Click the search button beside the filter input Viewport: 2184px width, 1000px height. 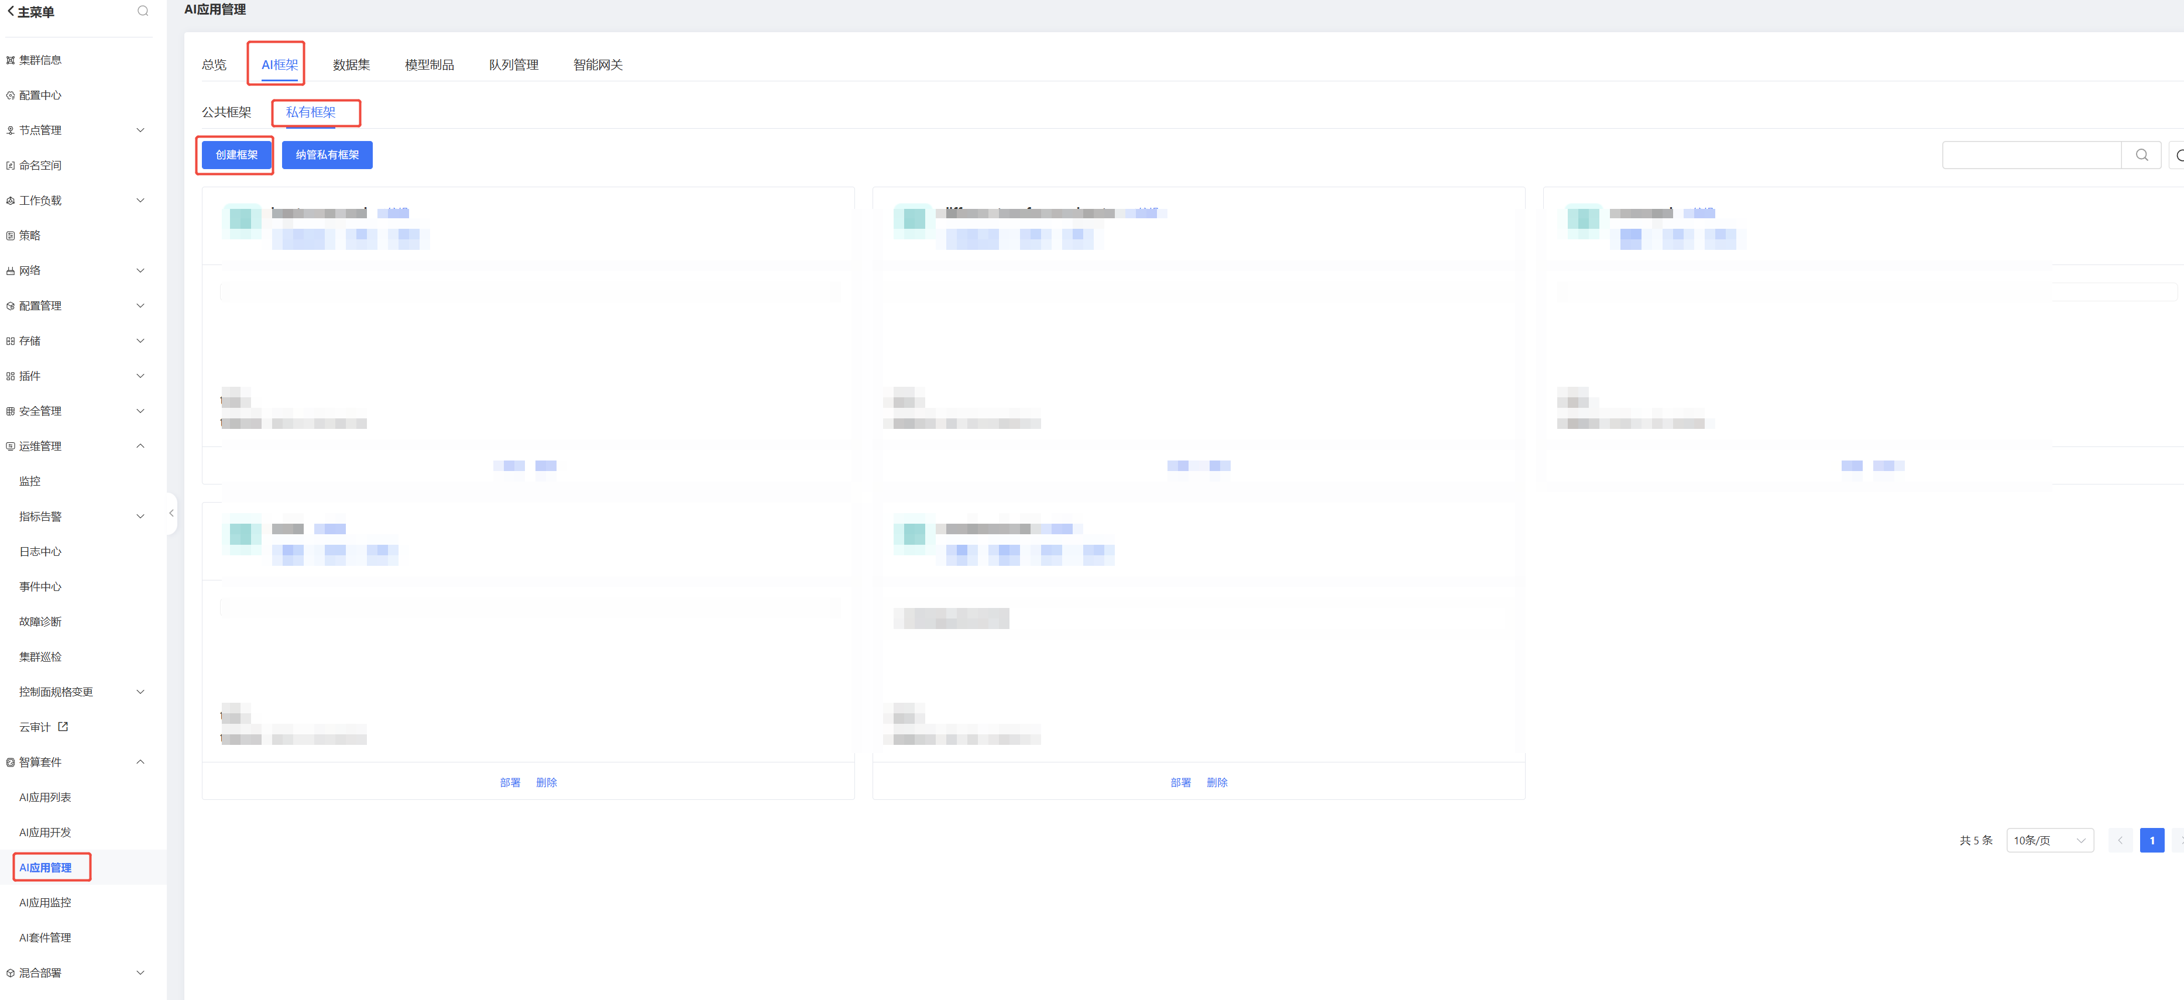(2141, 155)
